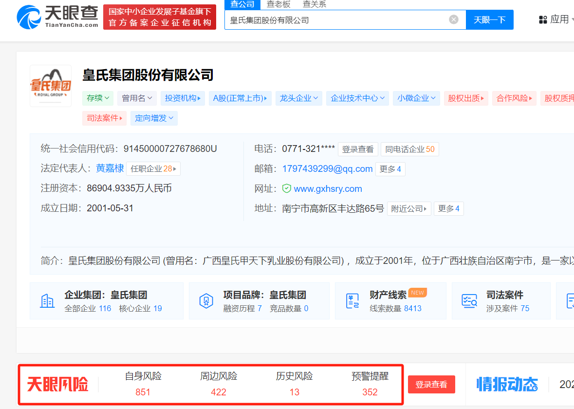
Task: Expand the 龙头企业 tag dropdown
Action: [298, 98]
